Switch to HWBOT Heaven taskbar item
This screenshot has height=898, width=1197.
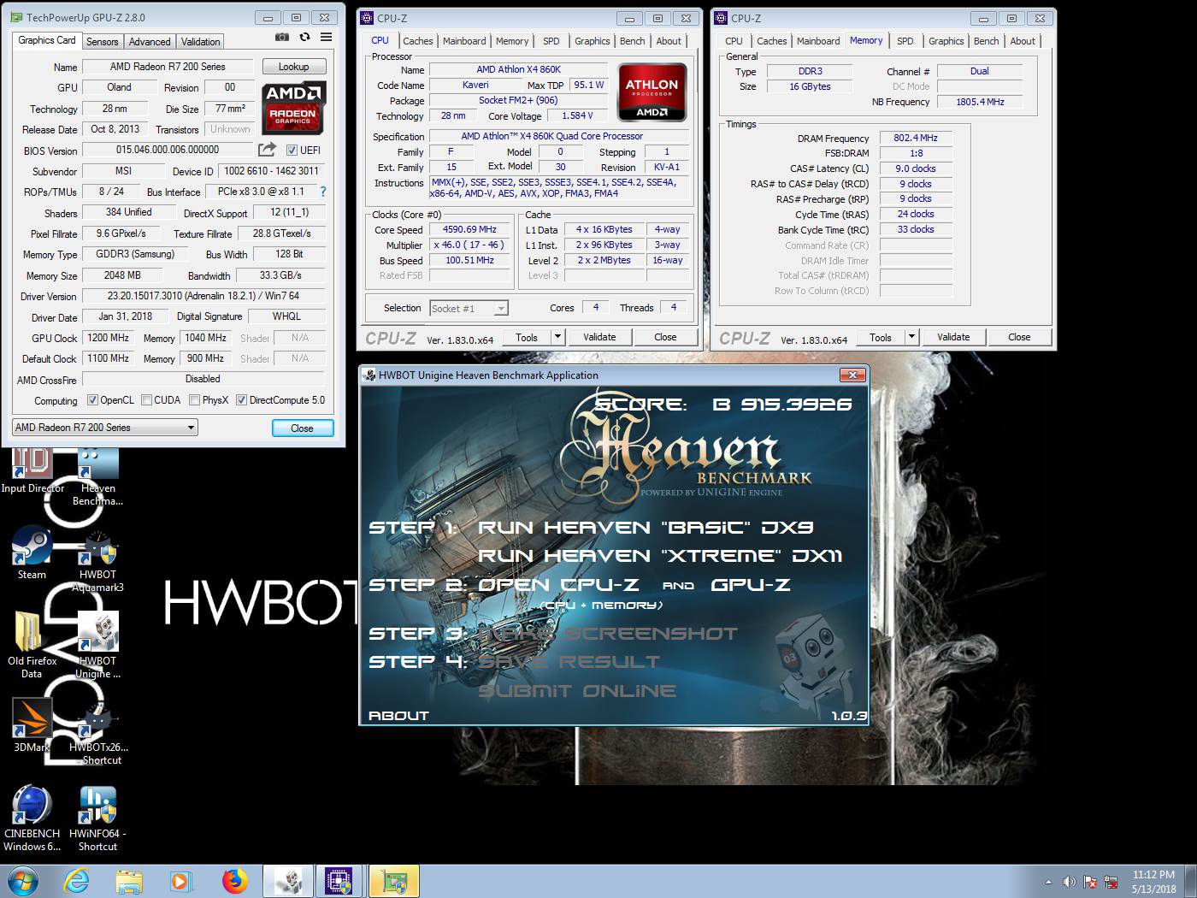pos(288,881)
